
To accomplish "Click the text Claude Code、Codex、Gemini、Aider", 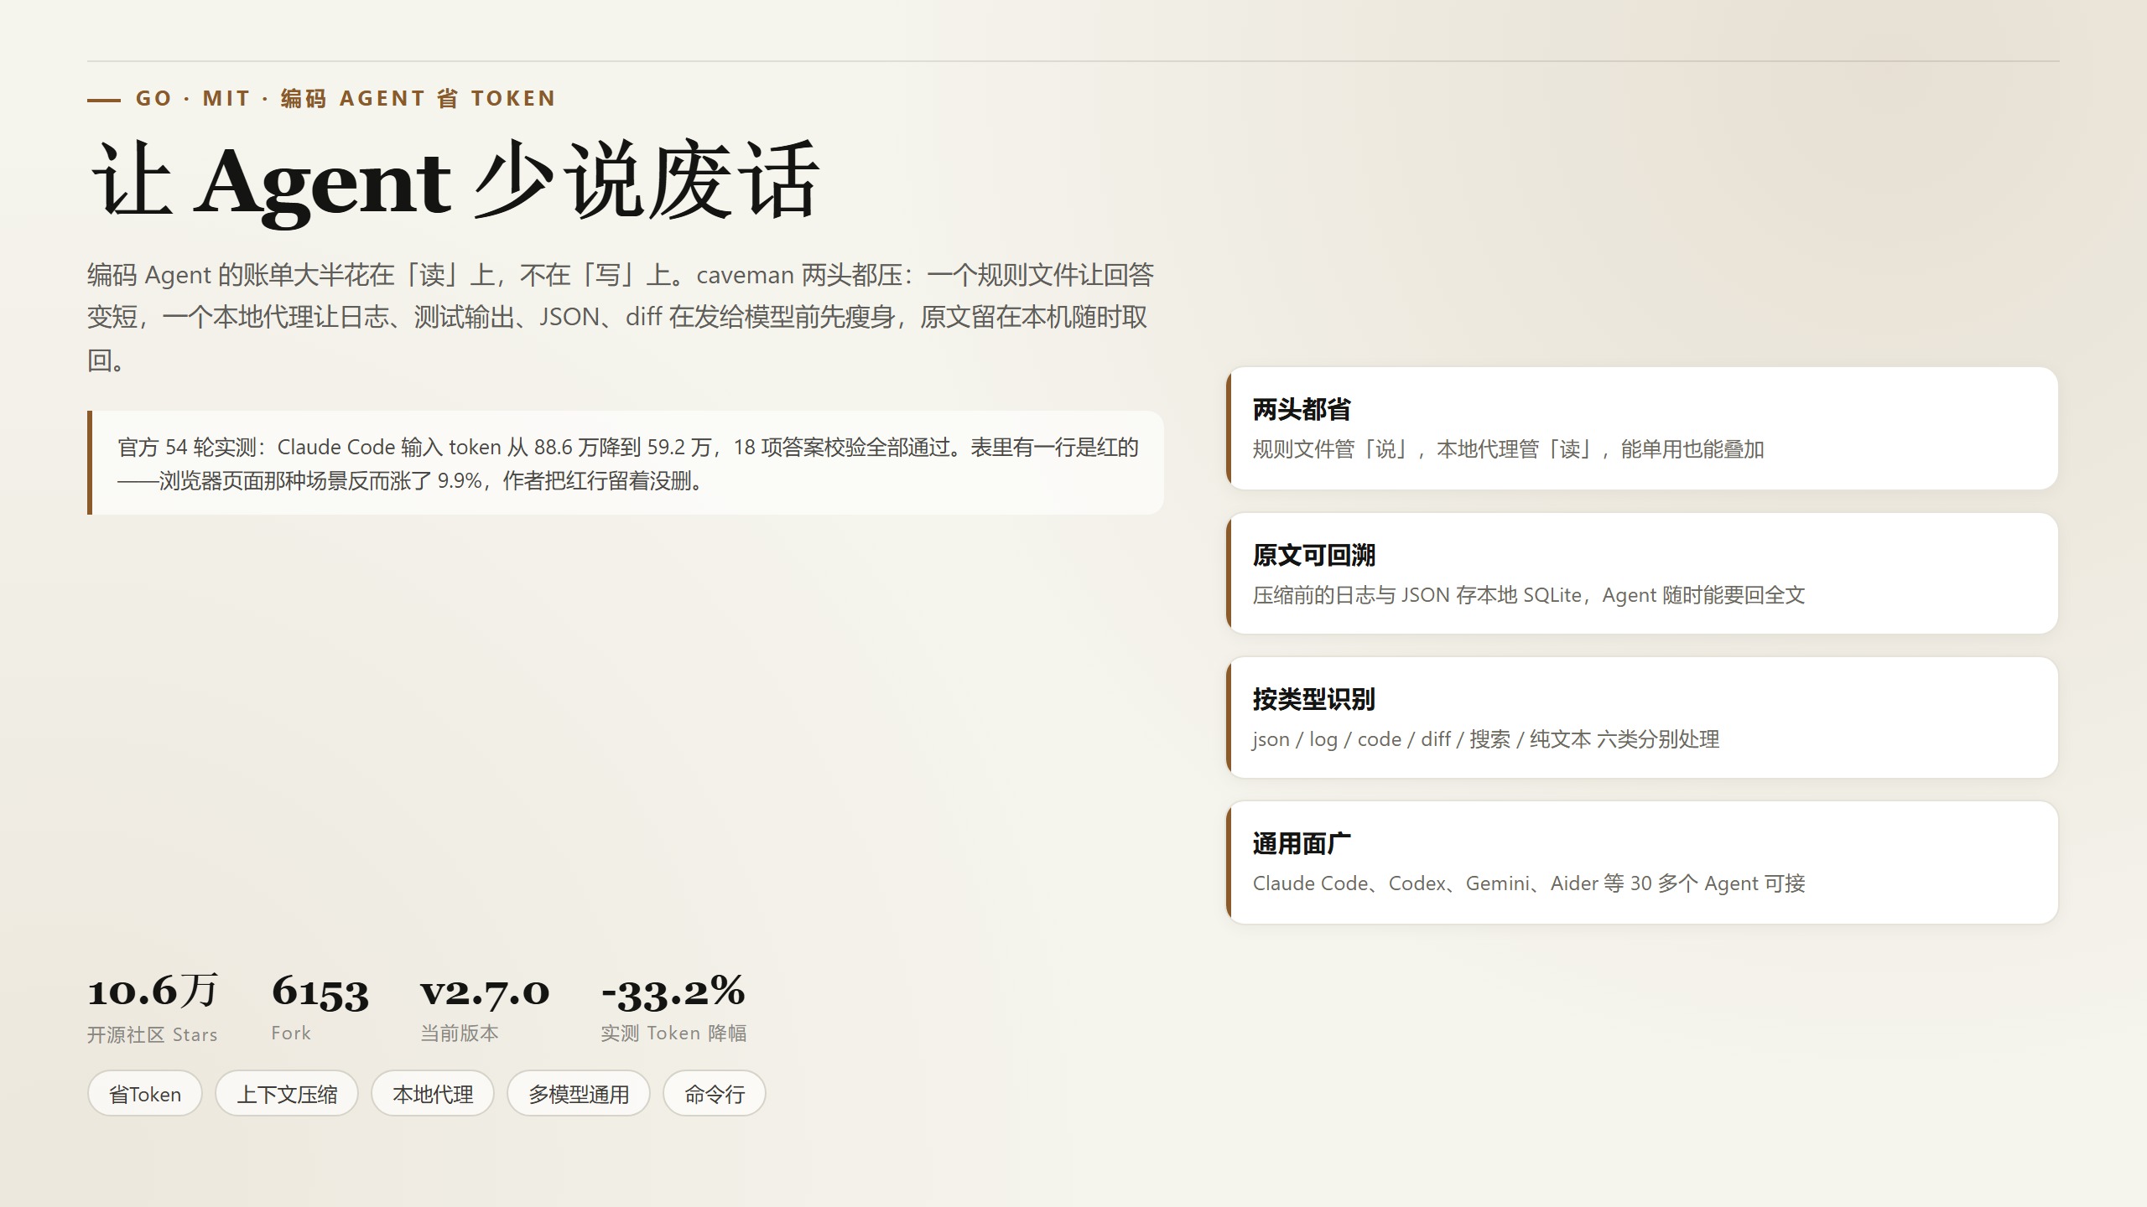I will (1529, 883).
